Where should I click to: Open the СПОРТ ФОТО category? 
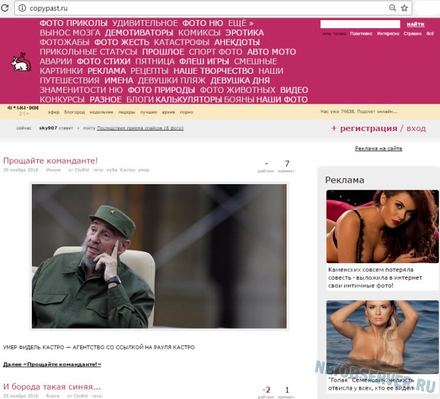(x=215, y=52)
